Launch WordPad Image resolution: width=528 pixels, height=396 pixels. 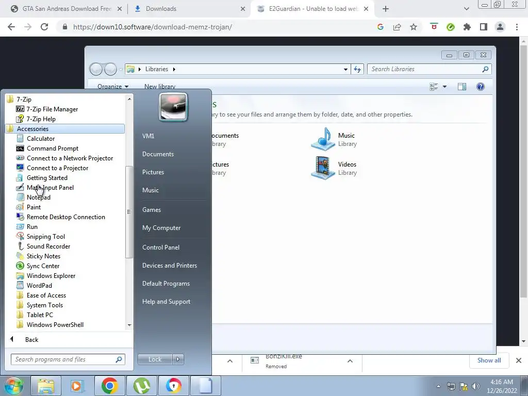click(34, 285)
